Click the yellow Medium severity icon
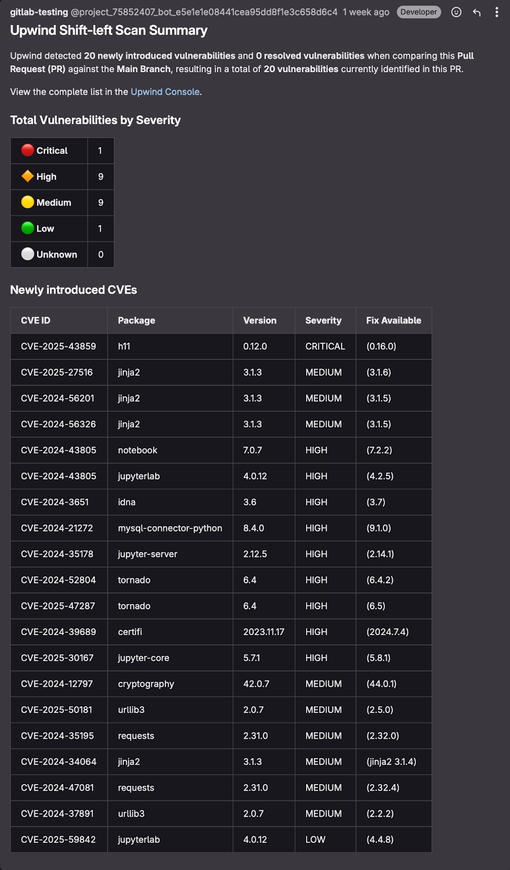510x870 pixels. click(27, 202)
